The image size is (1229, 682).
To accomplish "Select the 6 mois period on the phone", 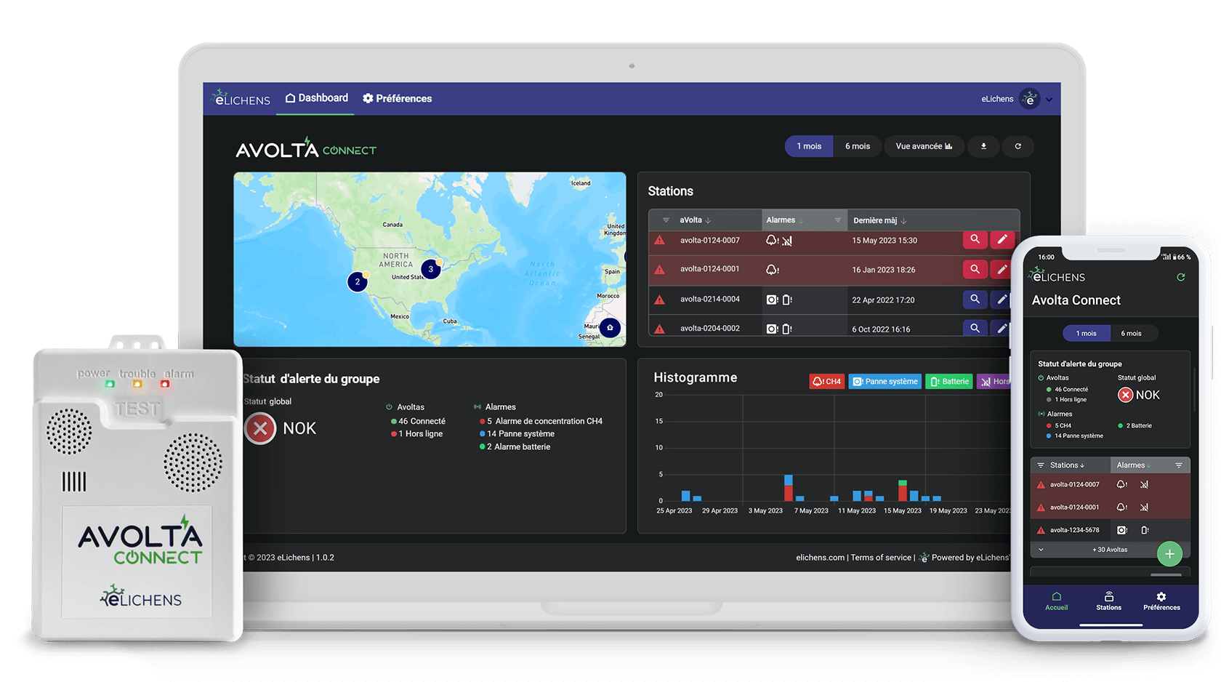I will coord(1132,334).
